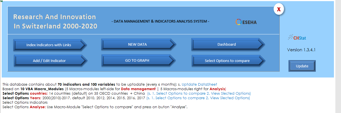Follow the Uptdate DataSheet link
Viewport: 341px width, 113px height.
point(199,84)
